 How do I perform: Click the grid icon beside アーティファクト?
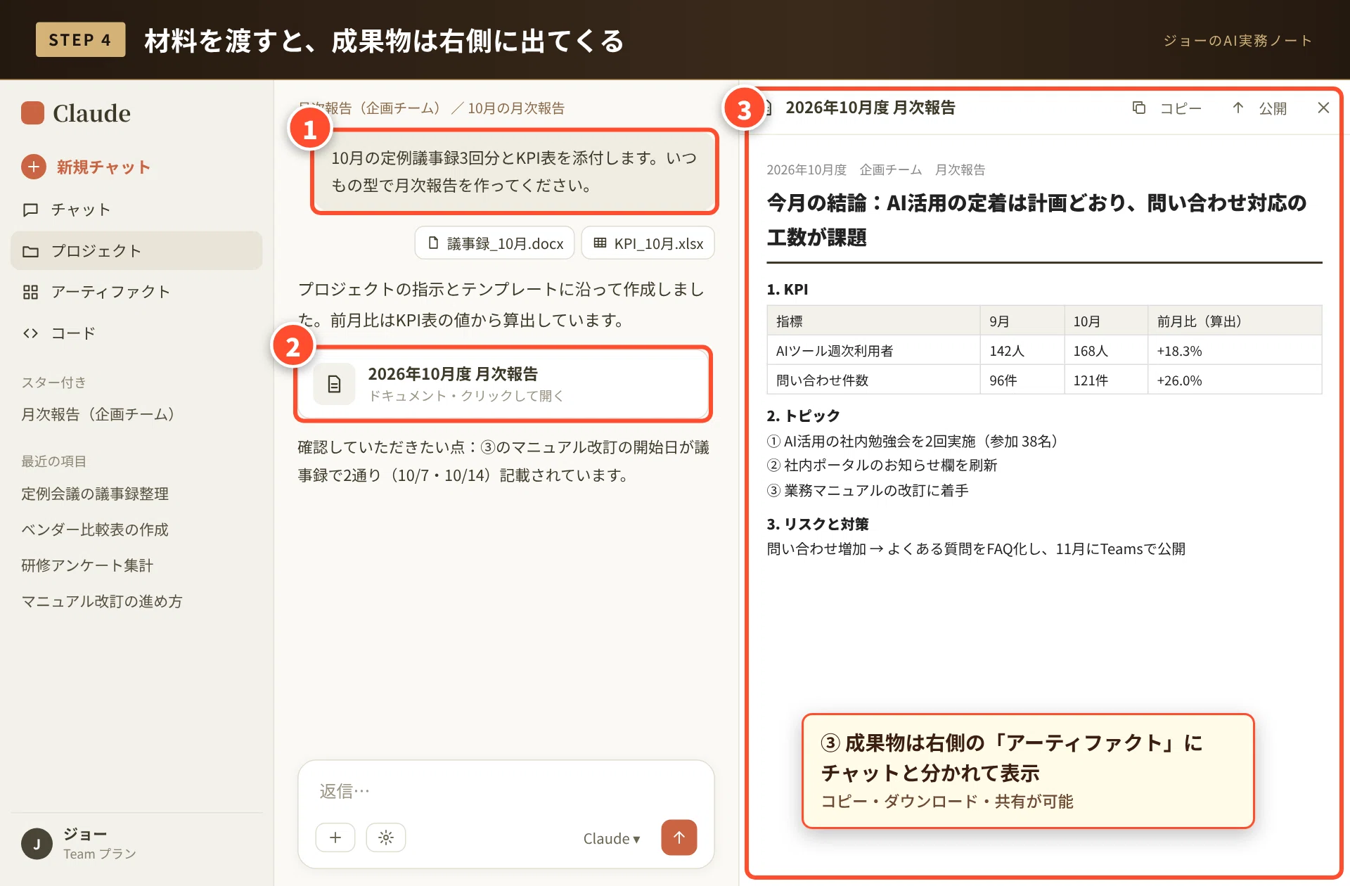coord(30,292)
